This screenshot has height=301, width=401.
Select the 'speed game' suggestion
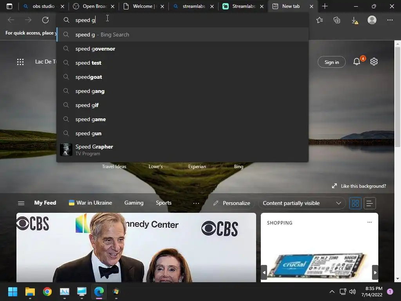(182, 119)
